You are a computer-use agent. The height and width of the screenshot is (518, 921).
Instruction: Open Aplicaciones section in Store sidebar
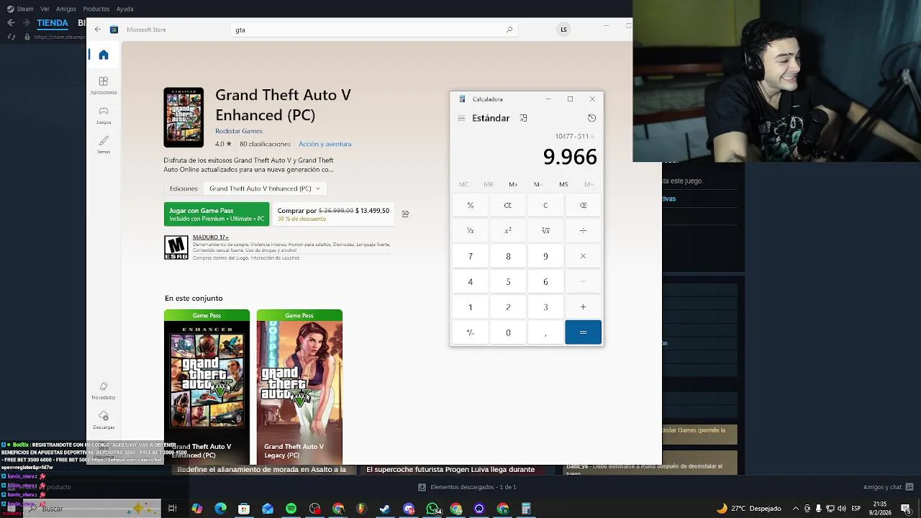pyautogui.click(x=104, y=86)
